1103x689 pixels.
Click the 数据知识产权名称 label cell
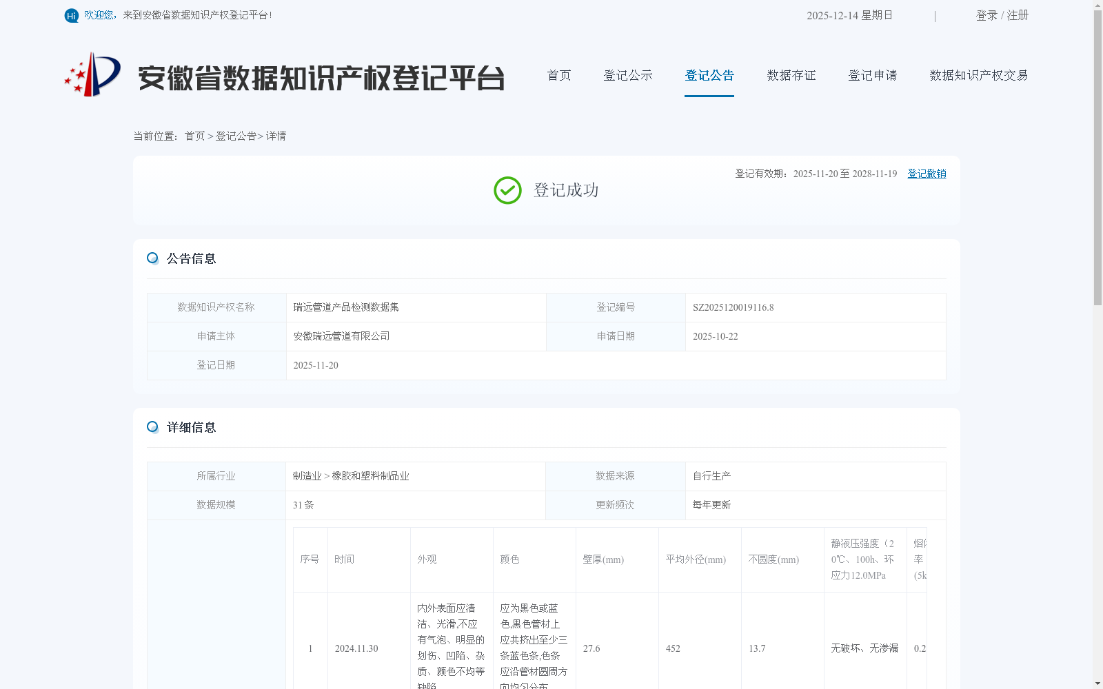click(216, 307)
